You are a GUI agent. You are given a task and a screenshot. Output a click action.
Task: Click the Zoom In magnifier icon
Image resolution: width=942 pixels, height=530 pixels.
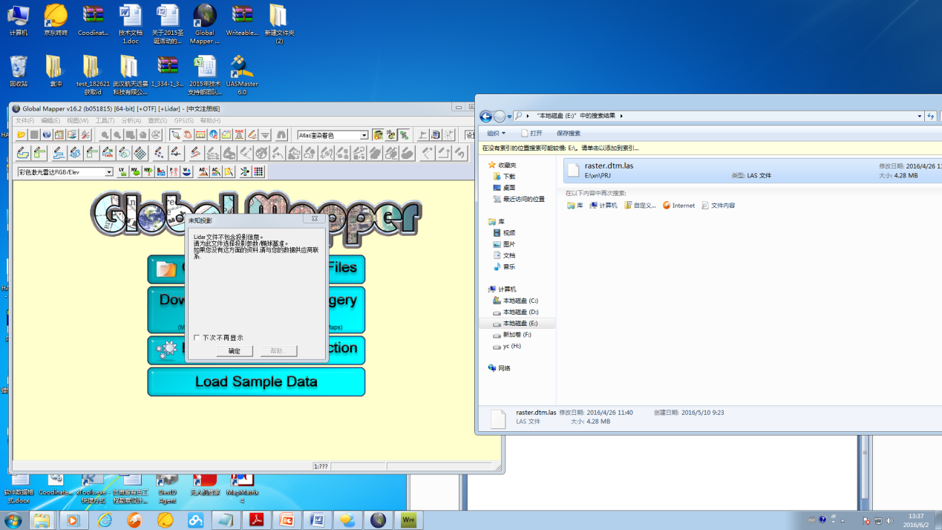(105, 134)
